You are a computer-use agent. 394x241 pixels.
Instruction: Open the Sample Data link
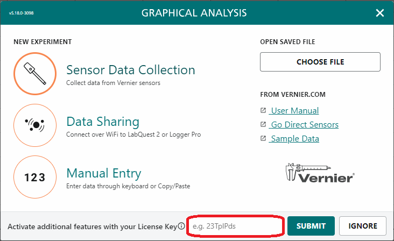coord(294,139)
